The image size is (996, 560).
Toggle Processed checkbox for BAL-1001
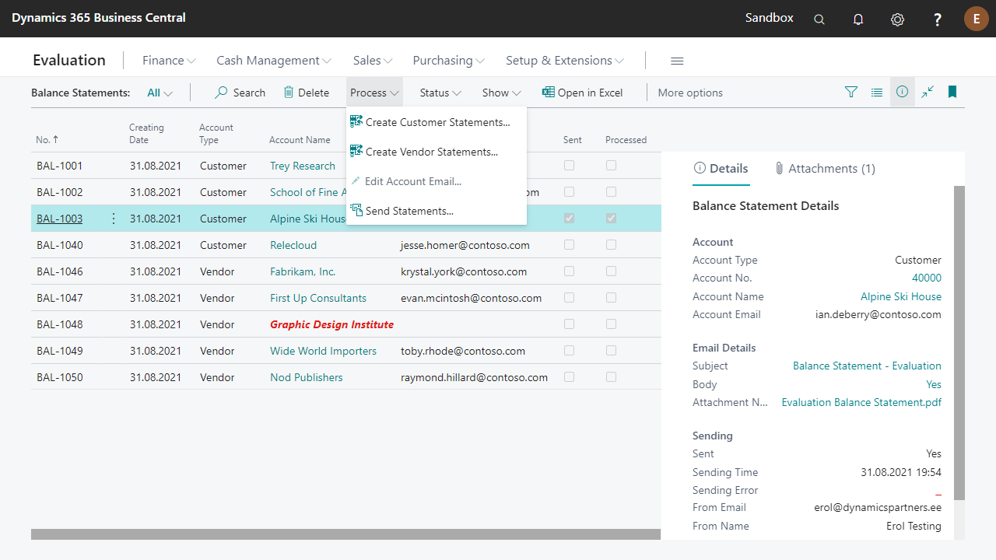612,166
